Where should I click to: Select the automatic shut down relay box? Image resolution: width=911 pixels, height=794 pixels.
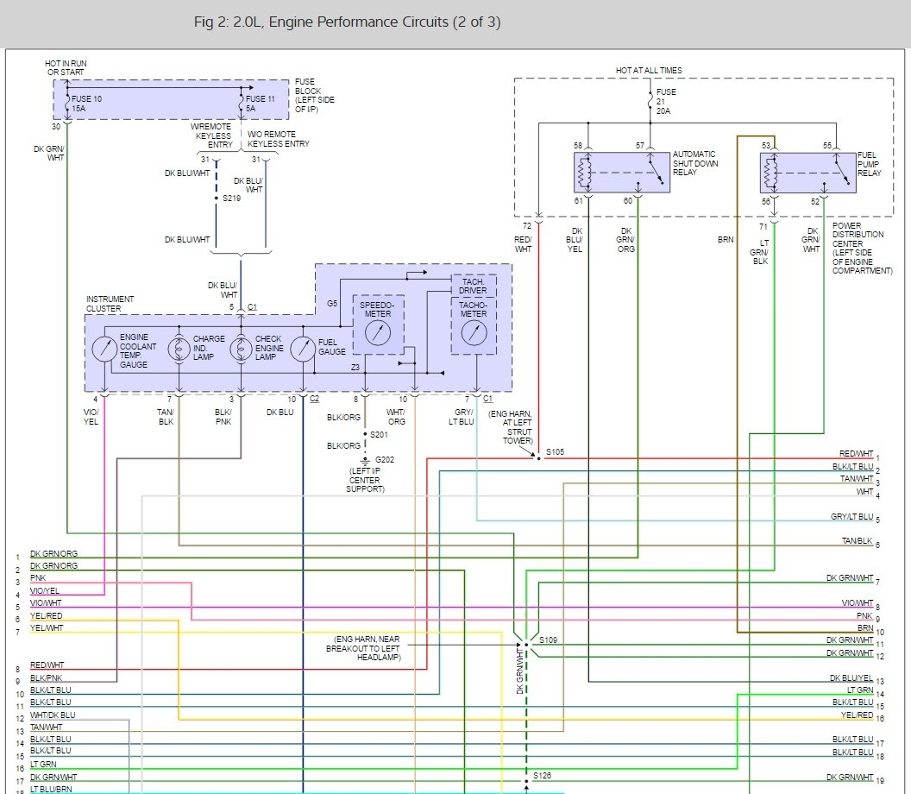point(621,172)
